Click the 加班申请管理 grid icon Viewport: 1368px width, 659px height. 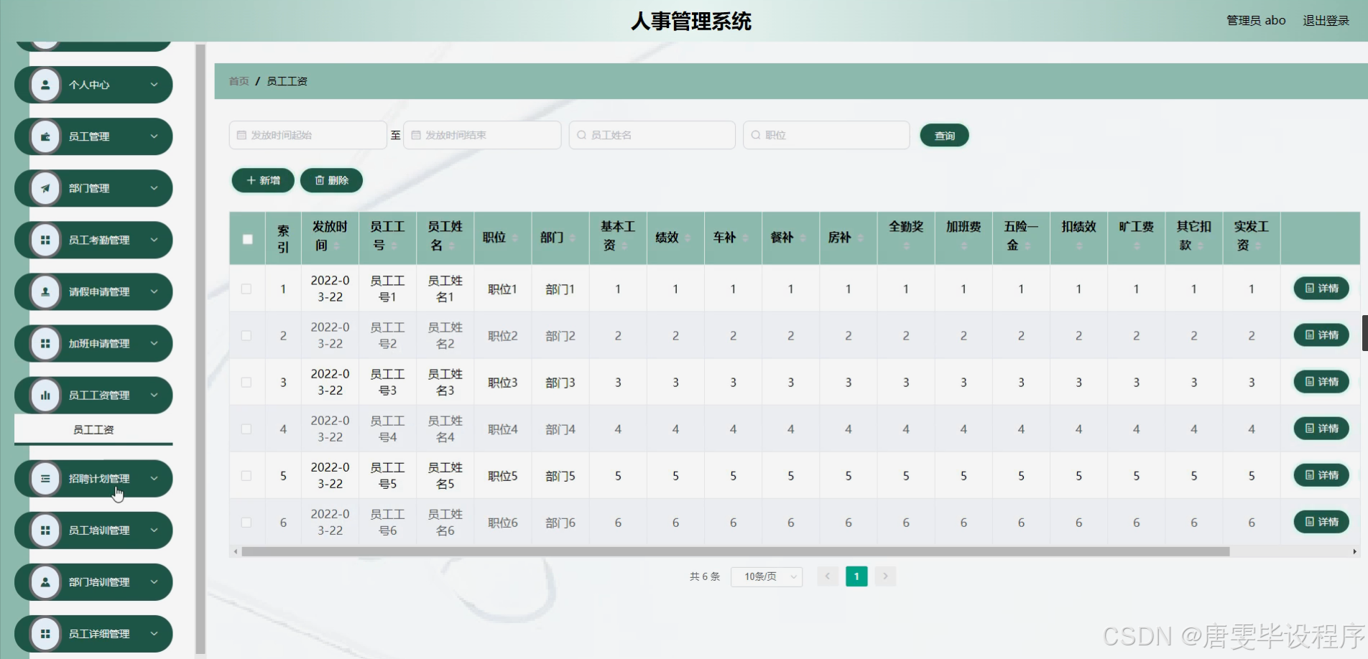click(45, 343)
